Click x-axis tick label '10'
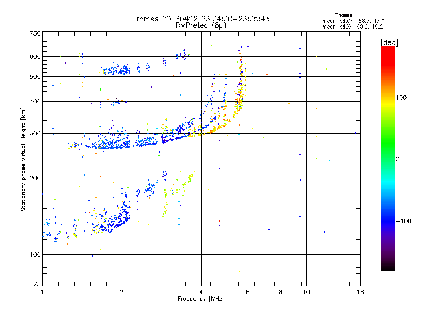The image size is (424, 318). (306, 292)
